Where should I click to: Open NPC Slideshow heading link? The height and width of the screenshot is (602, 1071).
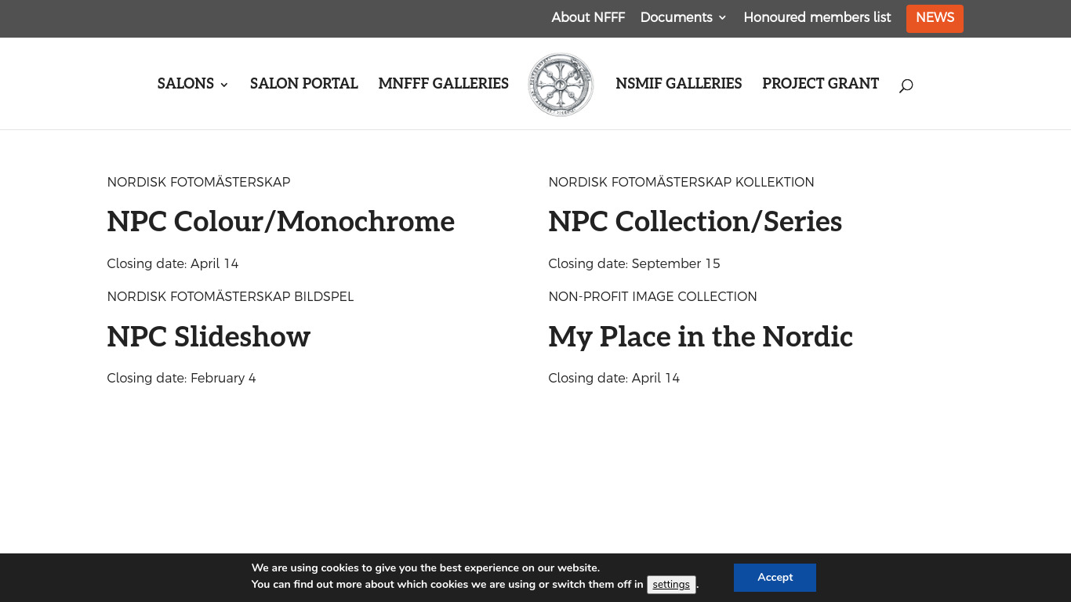[209, 337]
